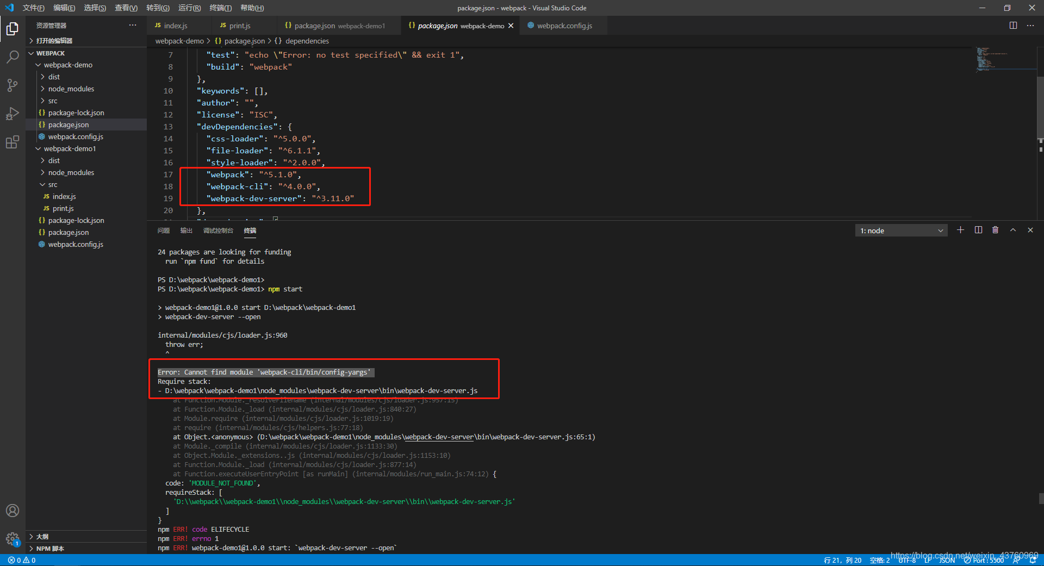The height and width of the screenshot is (566, 1044).
Task: Click the editor minimap preview
Action: coord(1005,60)
